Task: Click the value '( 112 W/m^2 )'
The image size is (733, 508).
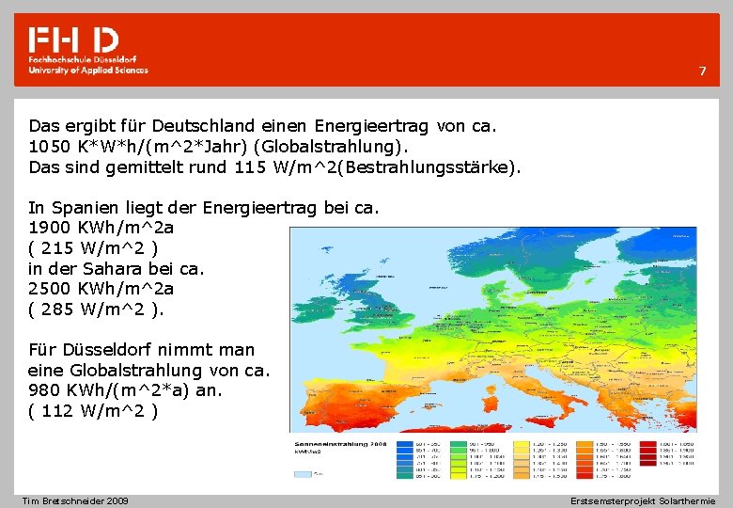Action: click(93, 411)
